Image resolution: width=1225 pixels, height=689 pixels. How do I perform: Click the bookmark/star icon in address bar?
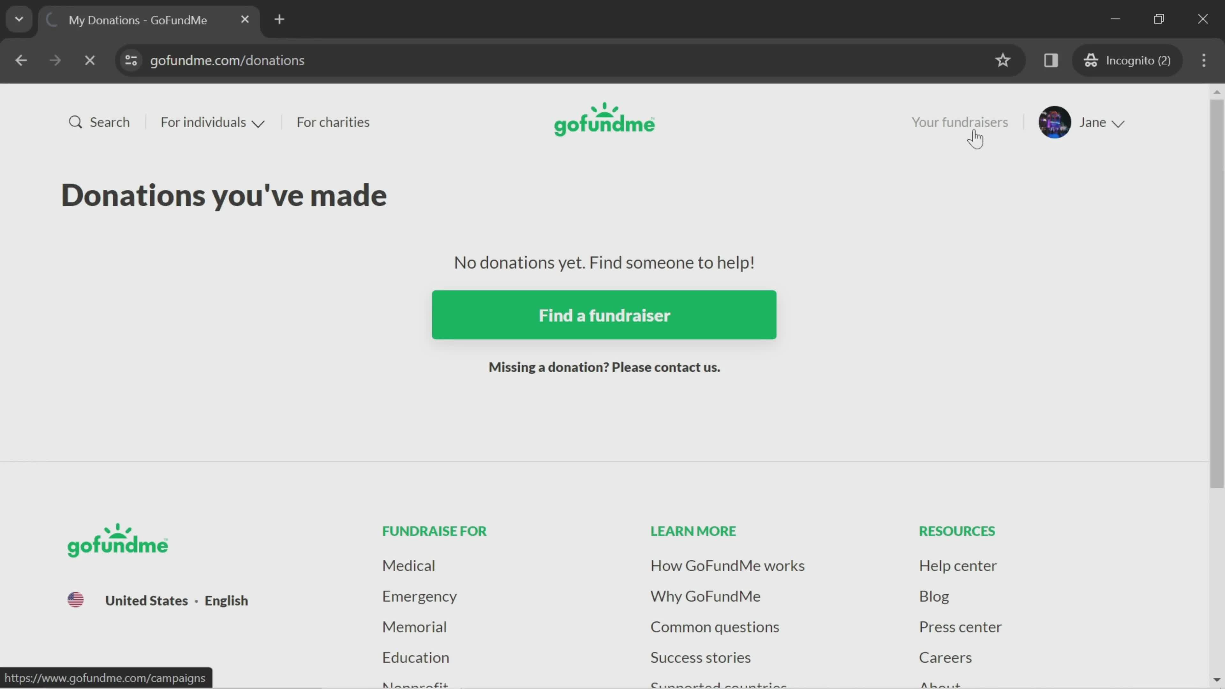coord(1003,60)
